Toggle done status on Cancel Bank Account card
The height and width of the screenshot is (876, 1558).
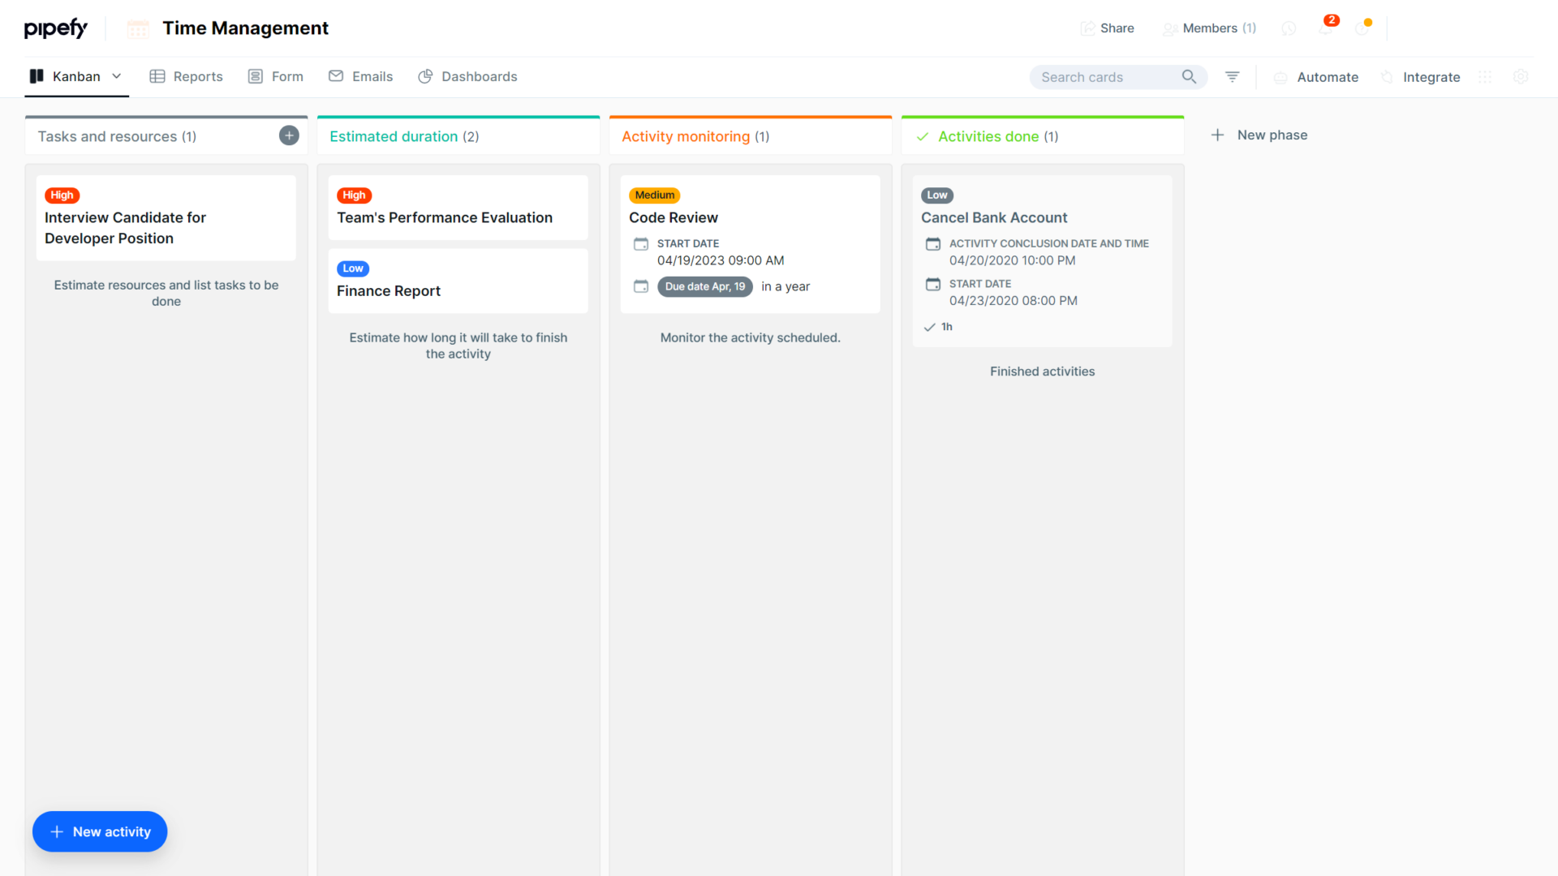[930, 327]
